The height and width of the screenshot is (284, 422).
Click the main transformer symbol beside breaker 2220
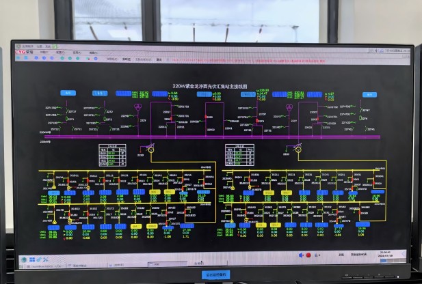pos(298,148)
